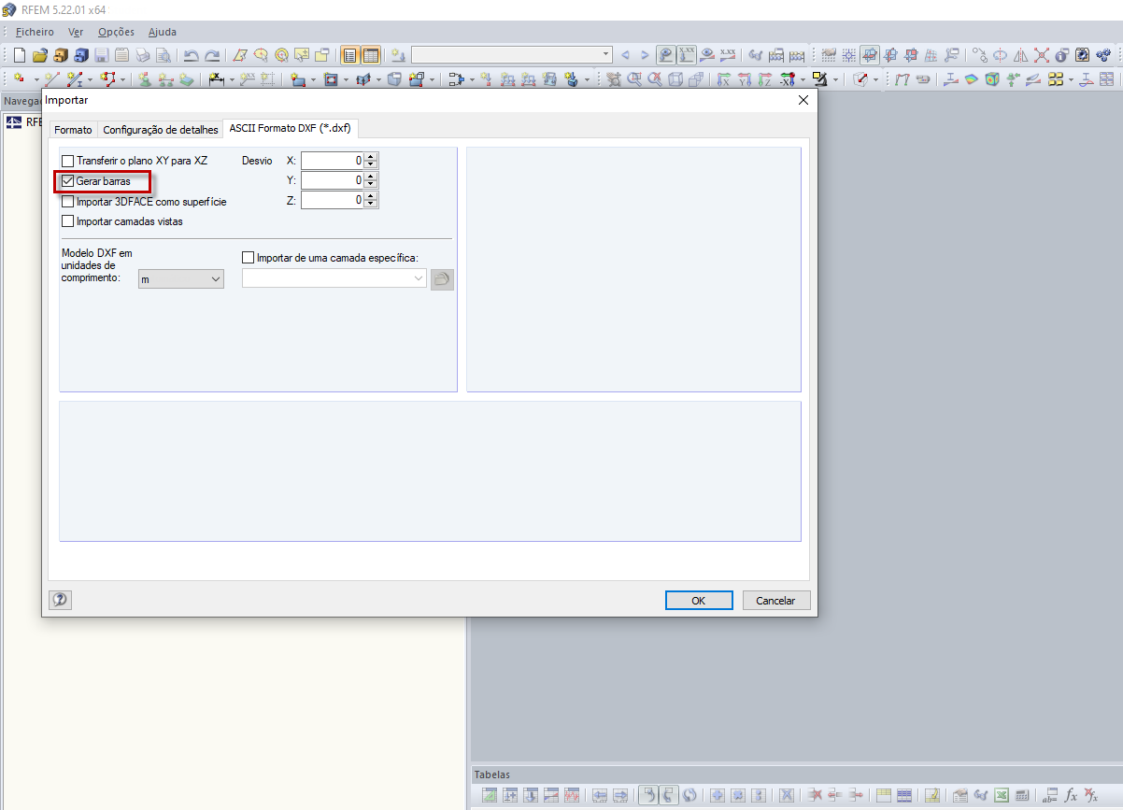
Task: Open the unidades de comprimento dropdown showing m
Action: point(216,278)
